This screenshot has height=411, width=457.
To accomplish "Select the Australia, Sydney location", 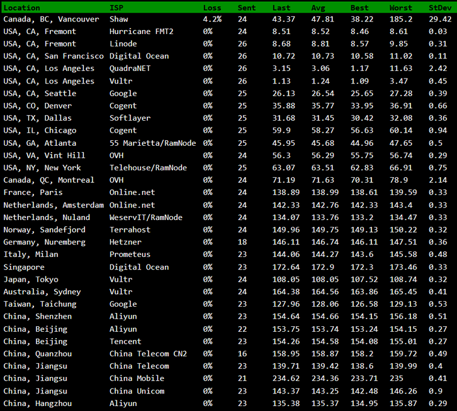I will click(x=42, y=292).
